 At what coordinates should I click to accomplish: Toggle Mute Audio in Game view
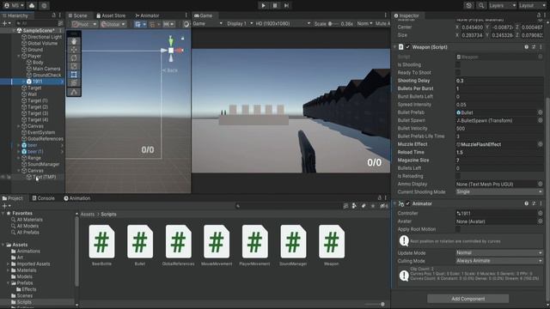click(x=382, y=23)
